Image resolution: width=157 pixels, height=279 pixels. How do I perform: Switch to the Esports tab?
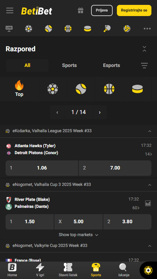(x=111, y=65)
